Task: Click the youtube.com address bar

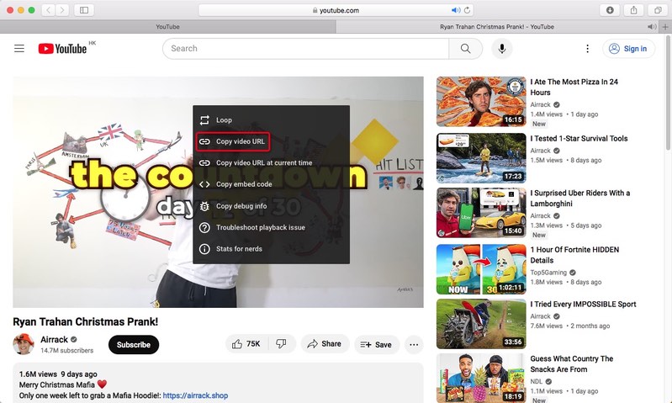Action: coord(336,10)
